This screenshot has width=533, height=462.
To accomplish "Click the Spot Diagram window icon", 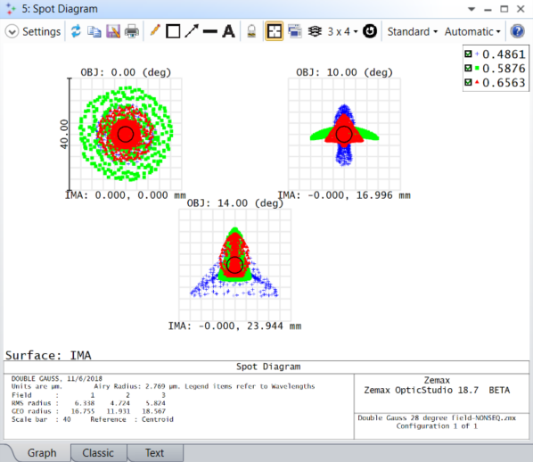I will pos(11,9).
